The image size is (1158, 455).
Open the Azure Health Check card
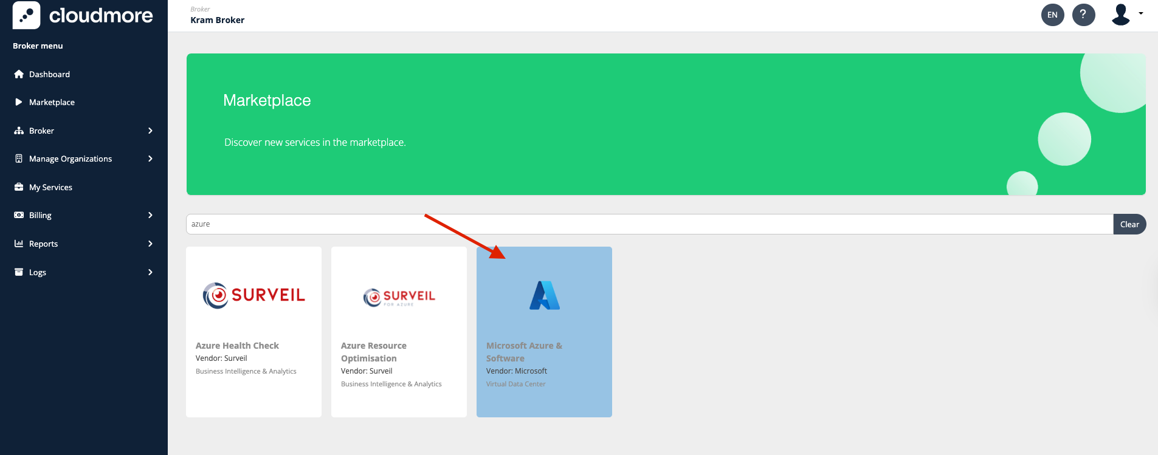pyautogui.click(x=253, y=332)
